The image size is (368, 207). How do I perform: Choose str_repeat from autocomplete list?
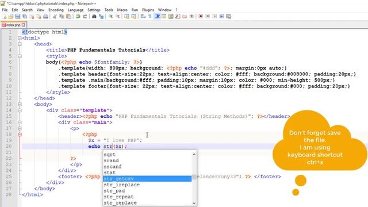click(147, 197)
